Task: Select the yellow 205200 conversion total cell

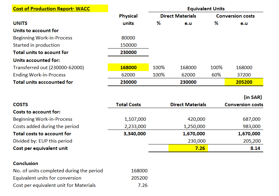Action: coord(244,82)
